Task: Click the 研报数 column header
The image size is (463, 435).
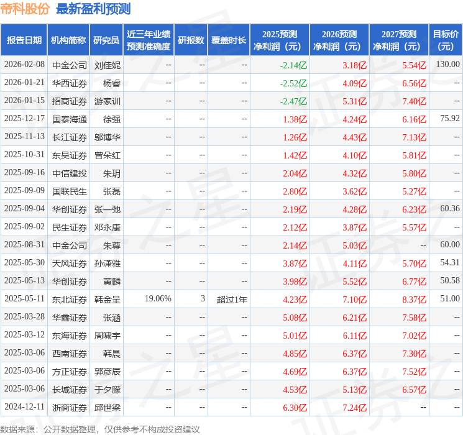Action: tap(190, 40)
